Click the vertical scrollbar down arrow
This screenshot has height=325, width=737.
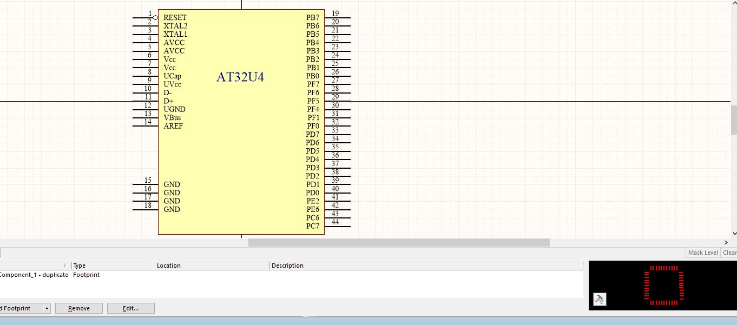(734, 234)
